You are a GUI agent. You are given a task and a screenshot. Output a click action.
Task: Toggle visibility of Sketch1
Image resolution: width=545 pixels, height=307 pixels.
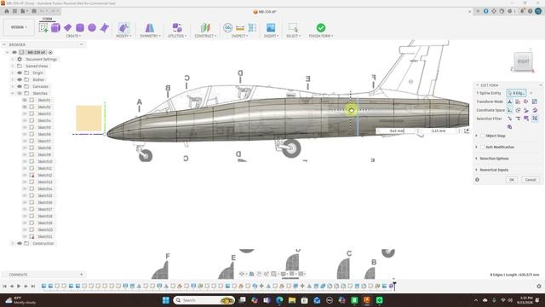coord(25,101)
